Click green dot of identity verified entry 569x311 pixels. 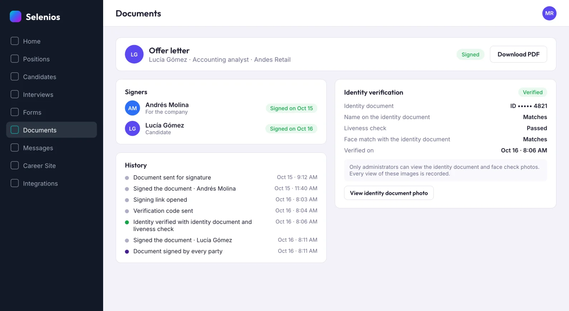127,222
